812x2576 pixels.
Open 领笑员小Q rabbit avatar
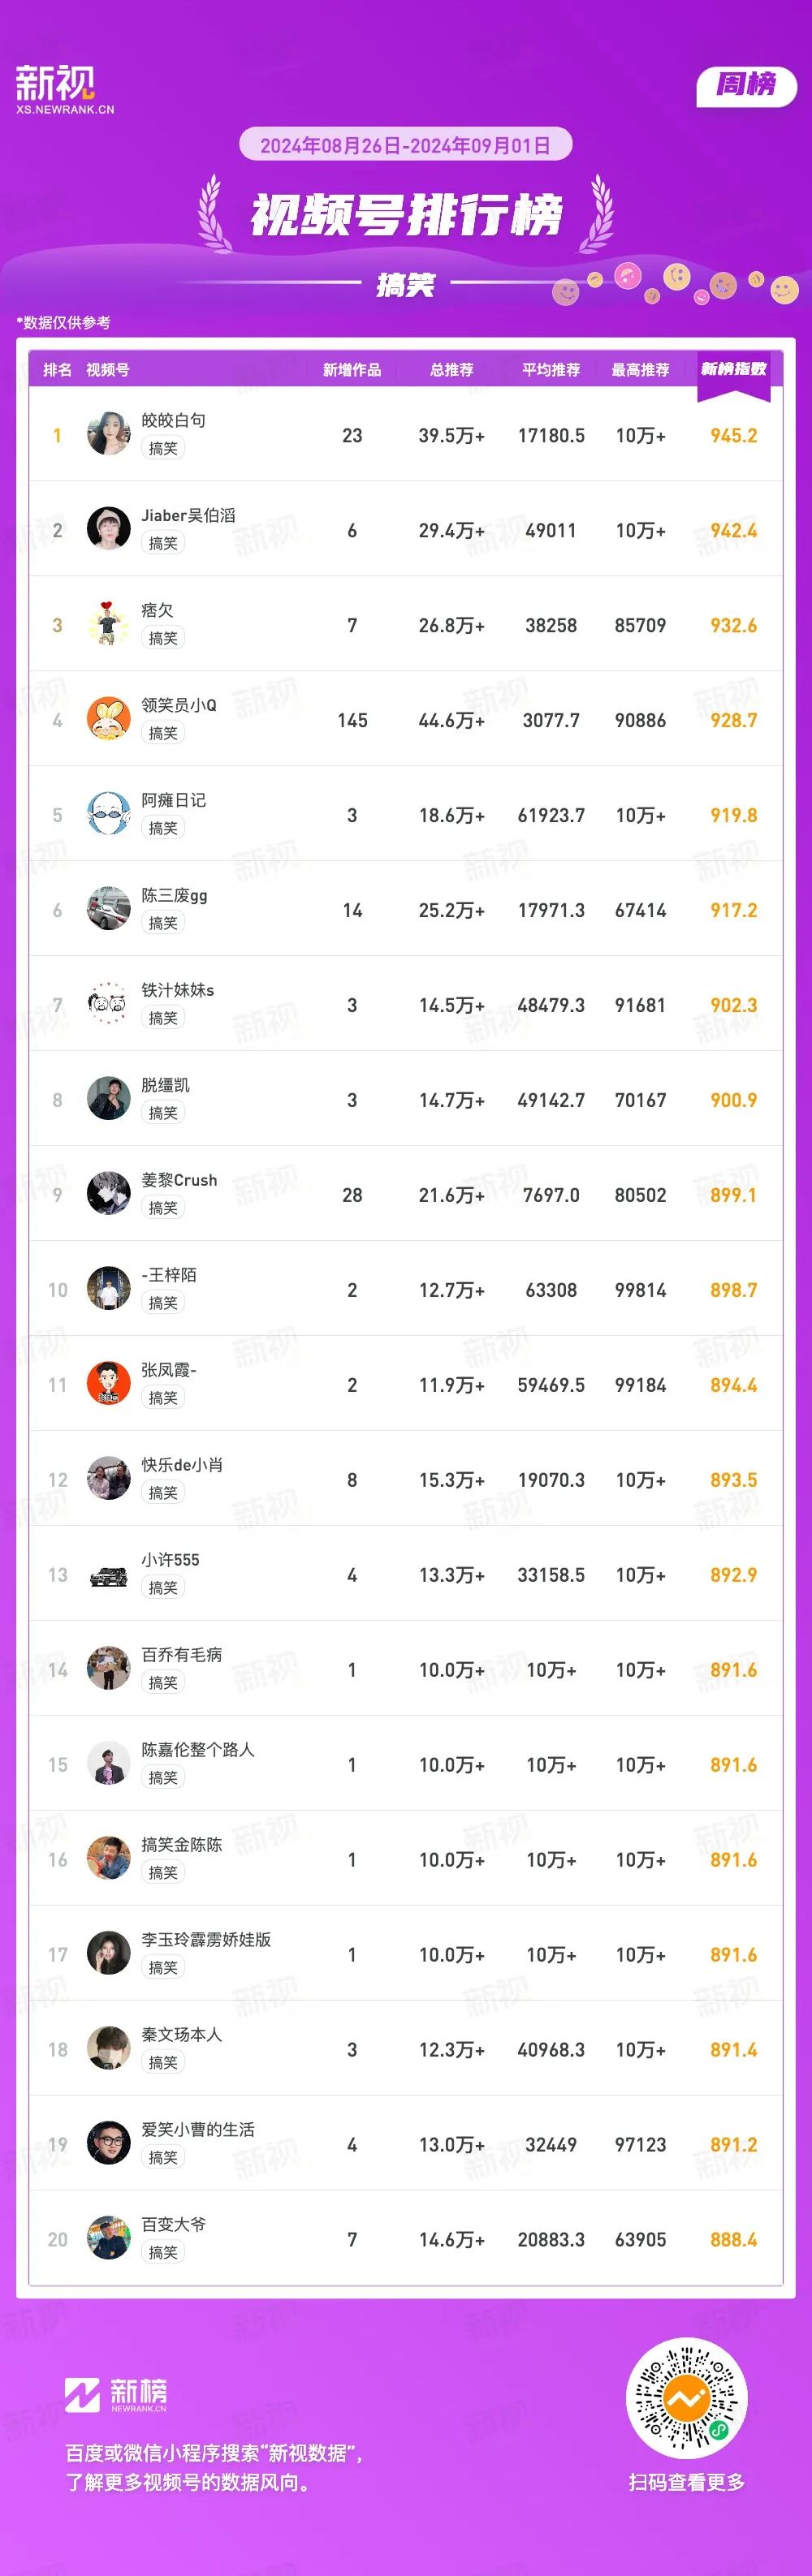pos(108,718)
